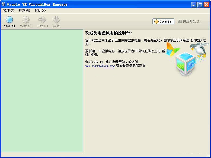Open the 帮助(H) menu
The height and width of the screenshot is (158, 211).
click(40, 11)
